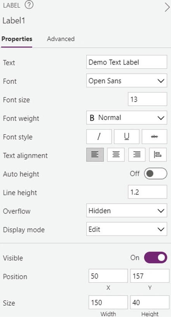Click the Position X input field

[108, 276]
